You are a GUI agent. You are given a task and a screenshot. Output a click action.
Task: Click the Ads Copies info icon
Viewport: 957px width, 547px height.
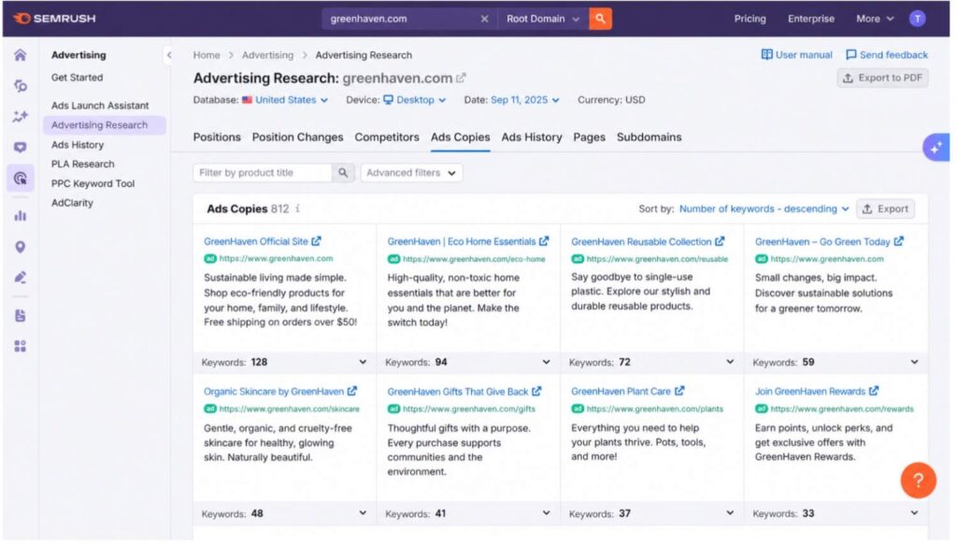pyautogui.click(x=297, y=209)
